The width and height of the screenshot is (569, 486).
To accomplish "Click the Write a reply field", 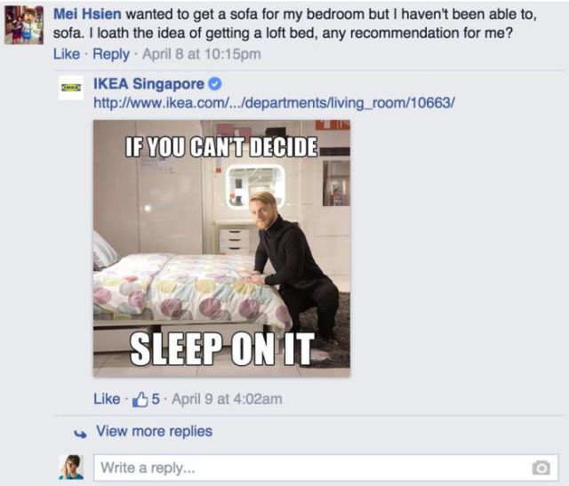I will point(326,468).
